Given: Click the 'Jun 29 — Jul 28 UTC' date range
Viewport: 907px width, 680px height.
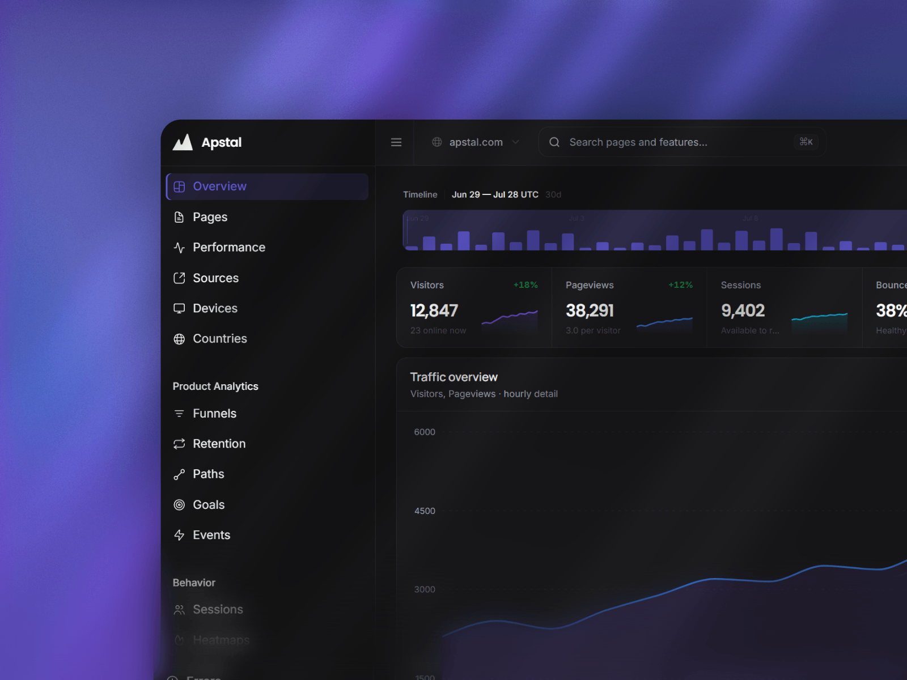Looking at the screenshot, I should (495, 194).
